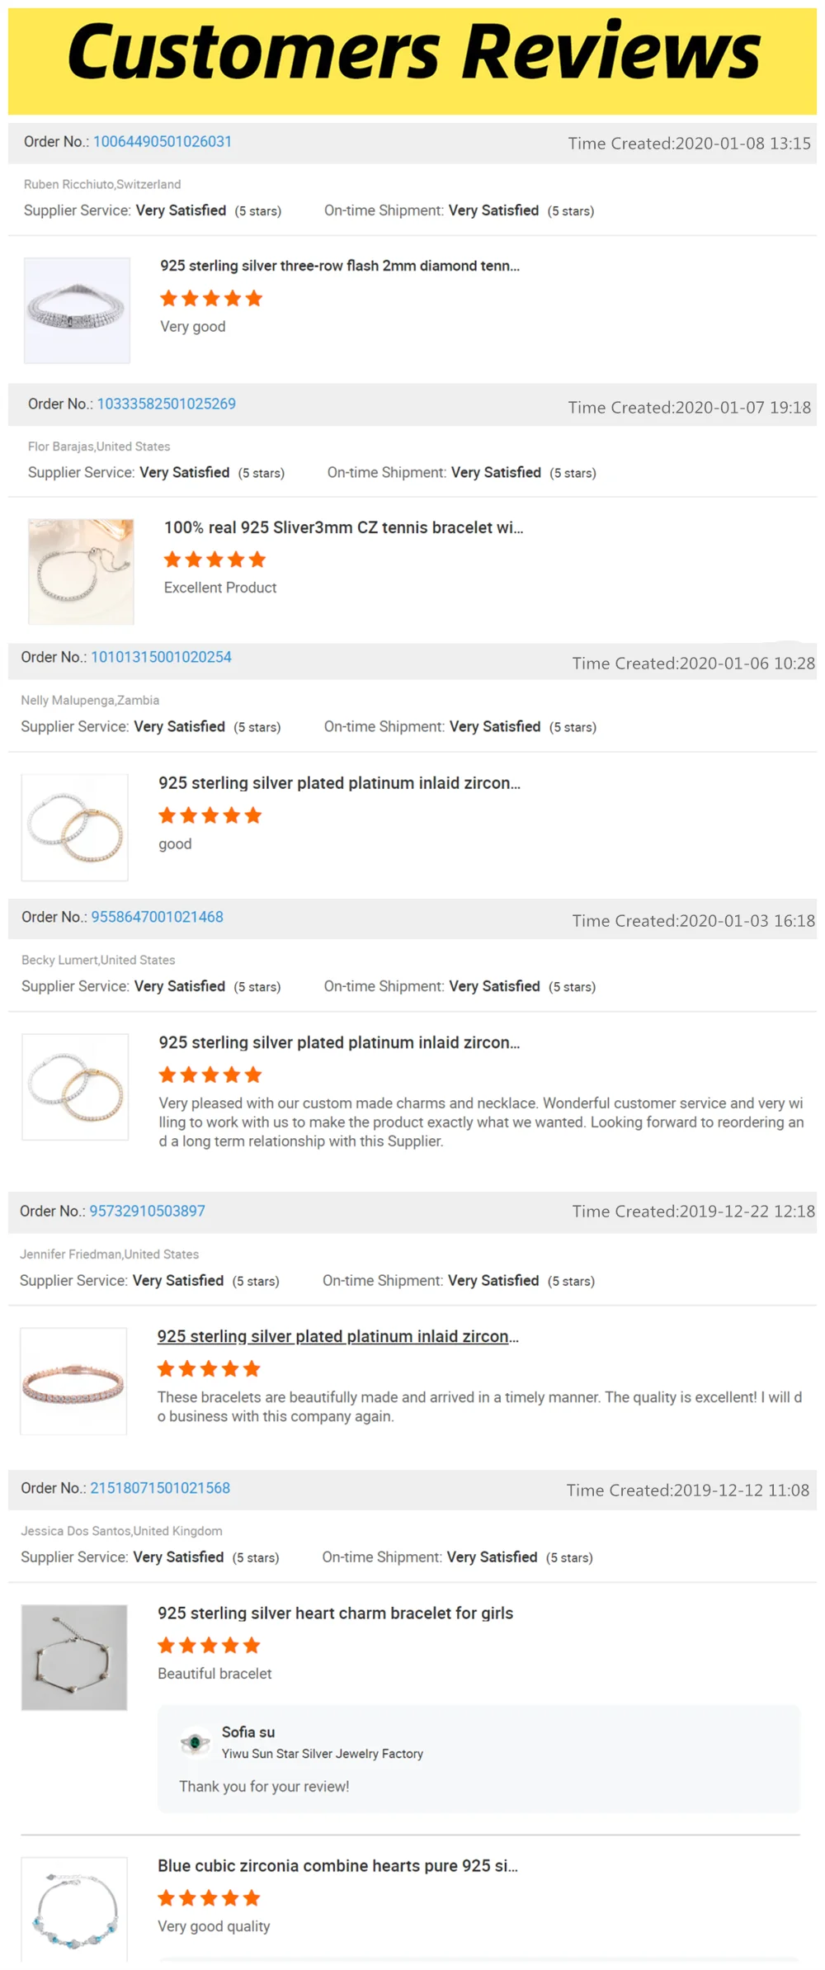Open the underlined '925 sterling silver plated platinum' product link
Screen dimensions: 825x1970
(x=339, y=1336)
